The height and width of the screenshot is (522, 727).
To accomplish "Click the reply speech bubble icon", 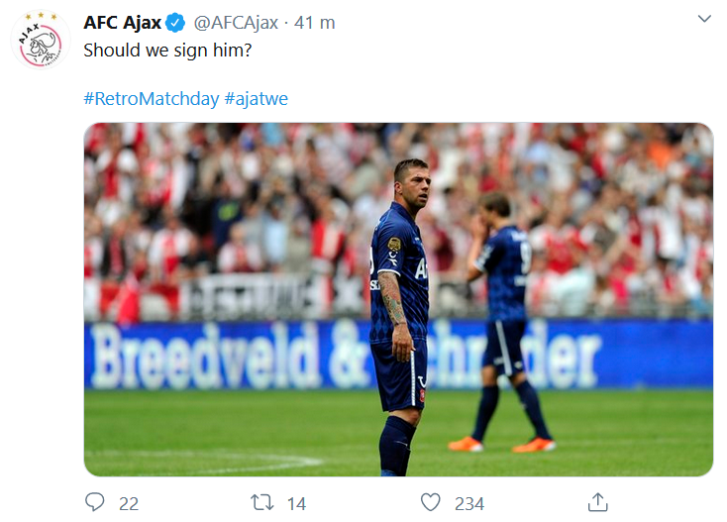I will [95, 503].
